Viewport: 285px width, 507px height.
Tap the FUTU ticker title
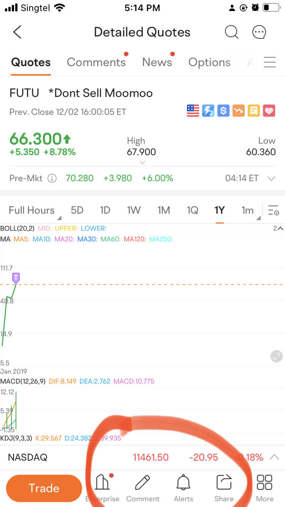pos(24,93)
